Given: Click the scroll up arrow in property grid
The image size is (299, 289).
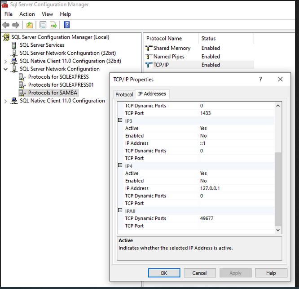Looking at the screenshot, I should point(278,106).
